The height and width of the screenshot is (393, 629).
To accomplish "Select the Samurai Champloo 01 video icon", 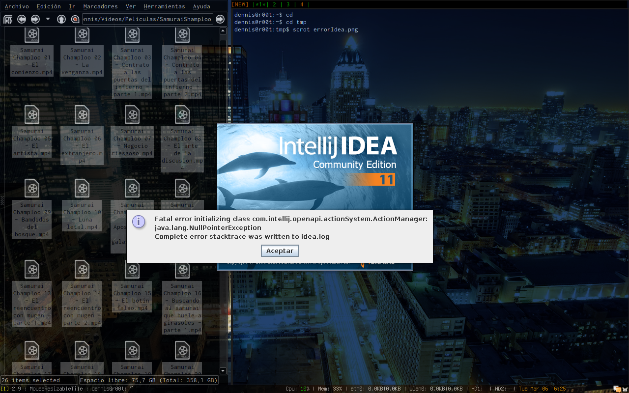I will coord(32,34).
